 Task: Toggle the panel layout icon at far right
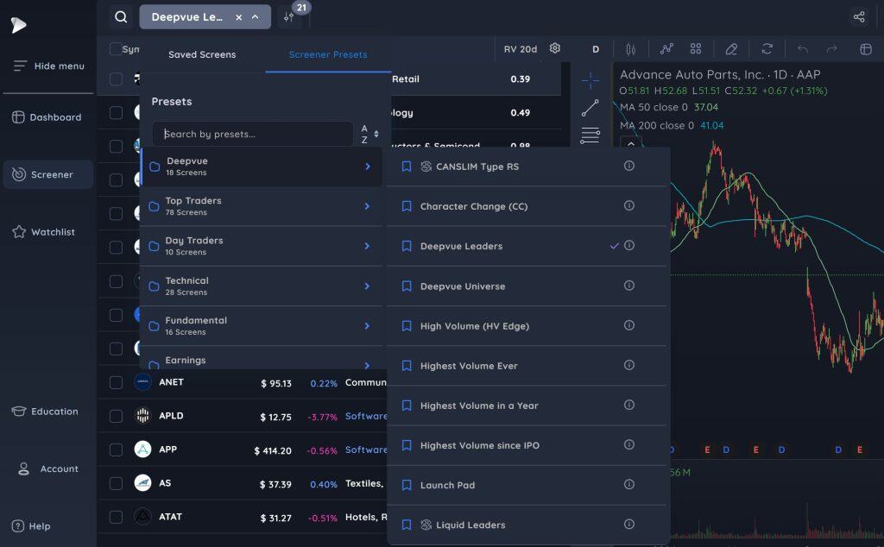866,49
